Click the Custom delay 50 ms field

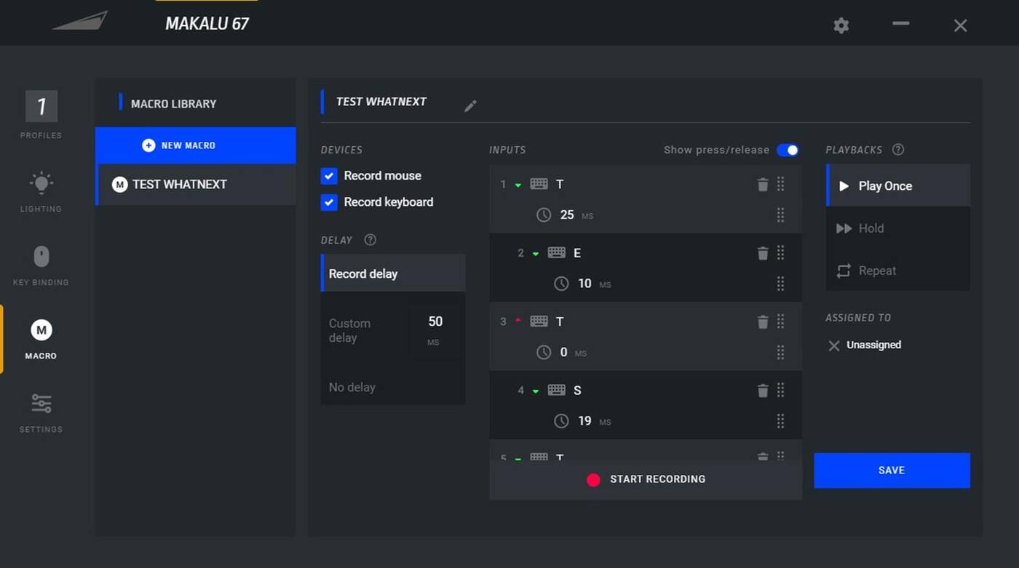(435, 322)
